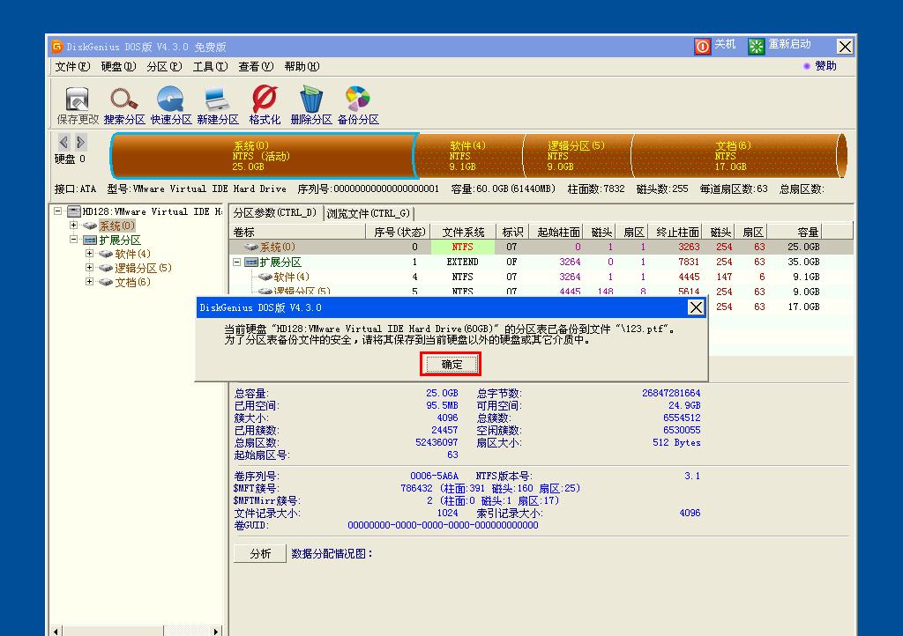Click the 赞助 sponsor link
This screenshot has width=903, height=636.
point(825,66)
